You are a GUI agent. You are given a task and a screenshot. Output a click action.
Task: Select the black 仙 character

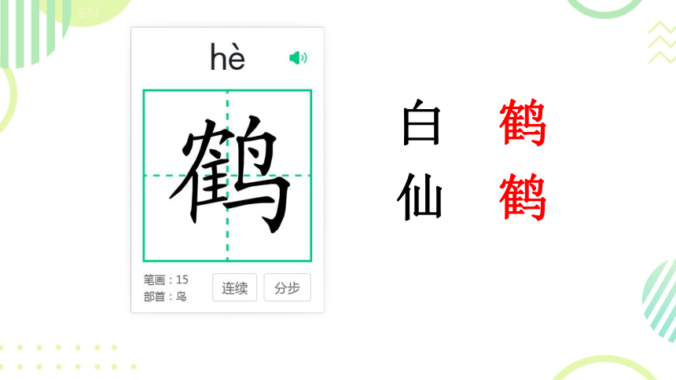pos(420,197)
